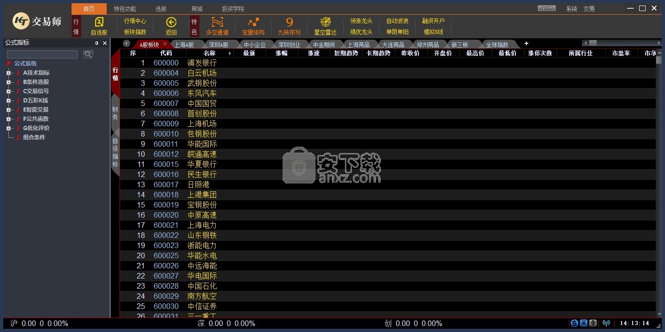Image resolution: width=665 pixels, height=332 pixels.
Task: Switch to 投资学院 ribbon tab
Action: 233,9
